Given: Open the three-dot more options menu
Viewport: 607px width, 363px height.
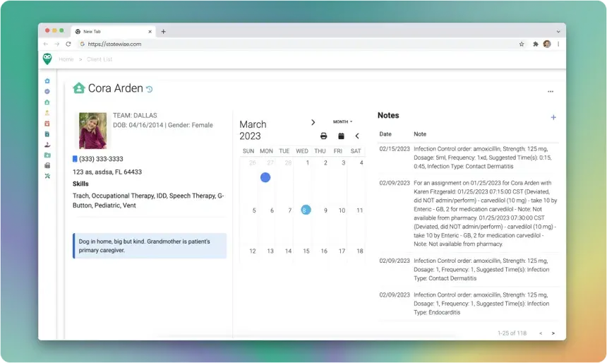Looking at the screenshot, I should click(551, 91).
